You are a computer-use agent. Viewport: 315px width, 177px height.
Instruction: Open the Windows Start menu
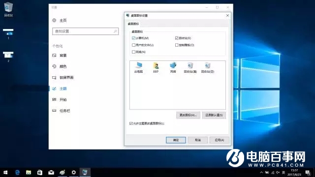coord(5,173)
